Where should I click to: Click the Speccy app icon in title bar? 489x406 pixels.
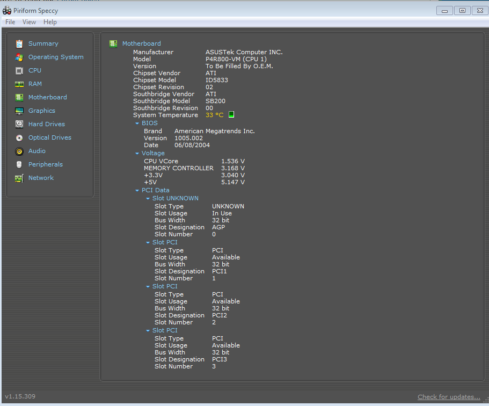7,11
